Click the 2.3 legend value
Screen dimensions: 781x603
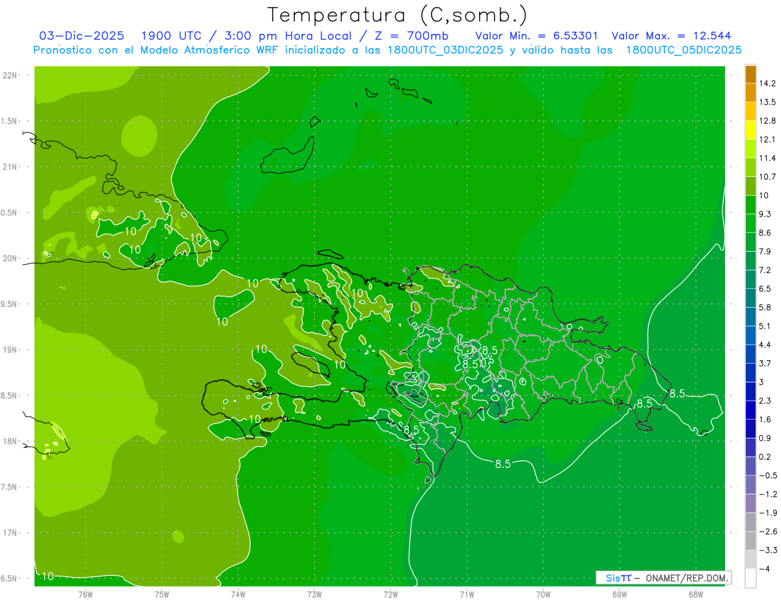coord(765,401)
